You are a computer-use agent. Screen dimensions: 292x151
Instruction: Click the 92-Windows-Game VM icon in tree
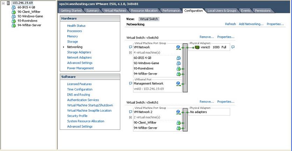(14, 16)
